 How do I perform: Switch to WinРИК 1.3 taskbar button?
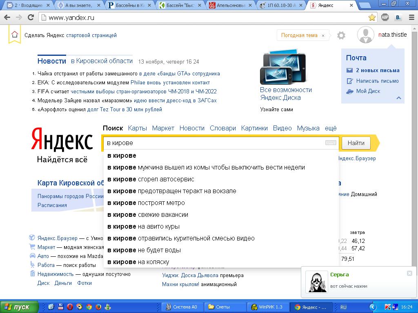tap(268, 307)
